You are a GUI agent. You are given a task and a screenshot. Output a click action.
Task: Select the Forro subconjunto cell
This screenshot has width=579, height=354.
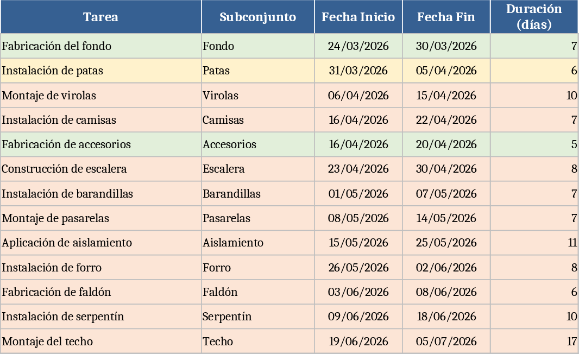pyautogui.click(x=258, y=268)
